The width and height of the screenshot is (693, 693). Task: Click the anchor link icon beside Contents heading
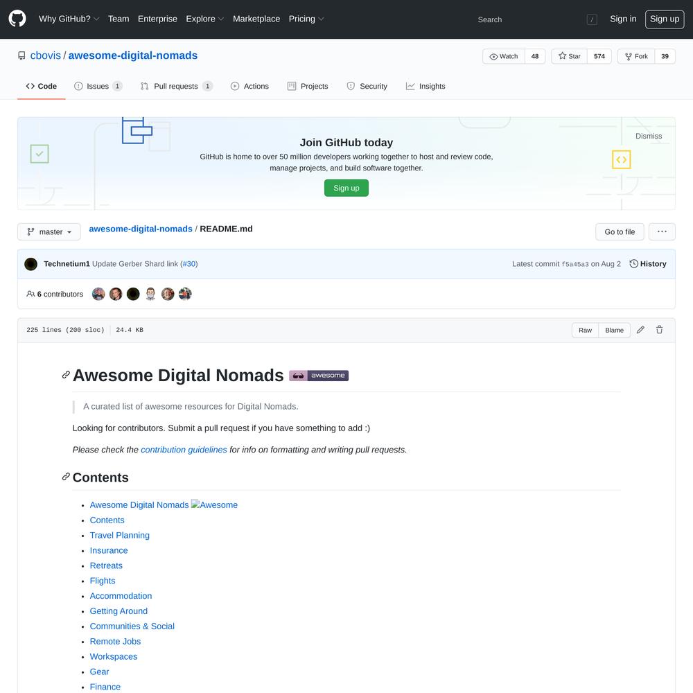(x=66, y=477)
